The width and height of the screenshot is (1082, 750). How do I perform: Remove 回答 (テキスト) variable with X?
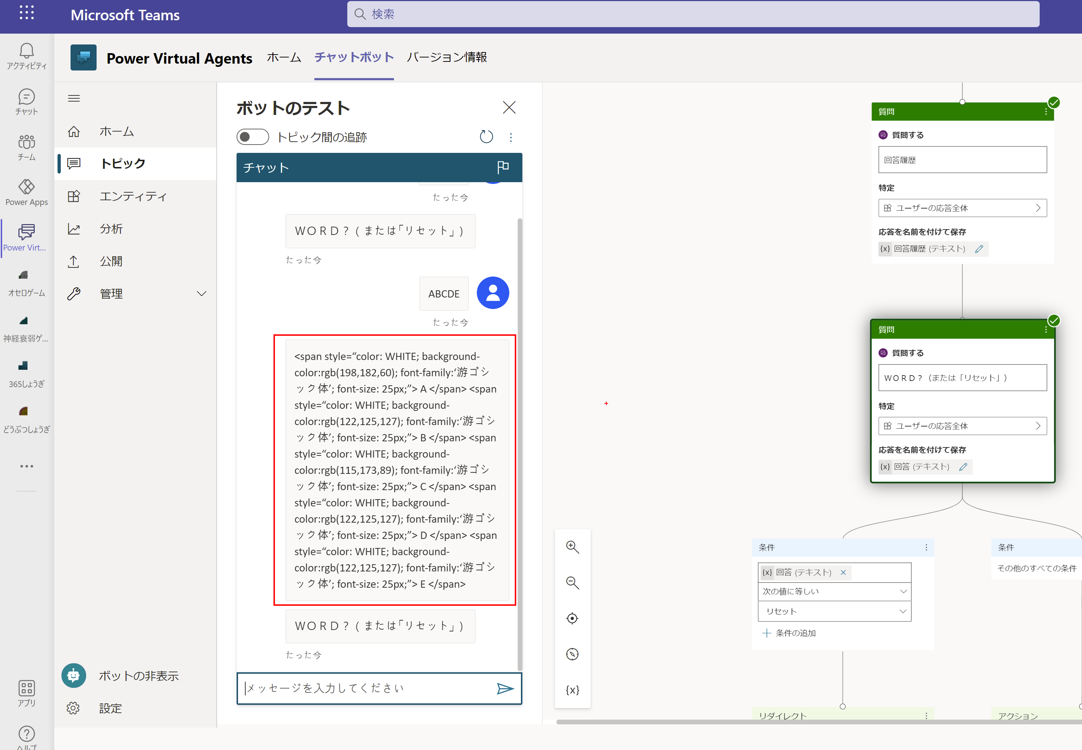click(x=843, y=573)
